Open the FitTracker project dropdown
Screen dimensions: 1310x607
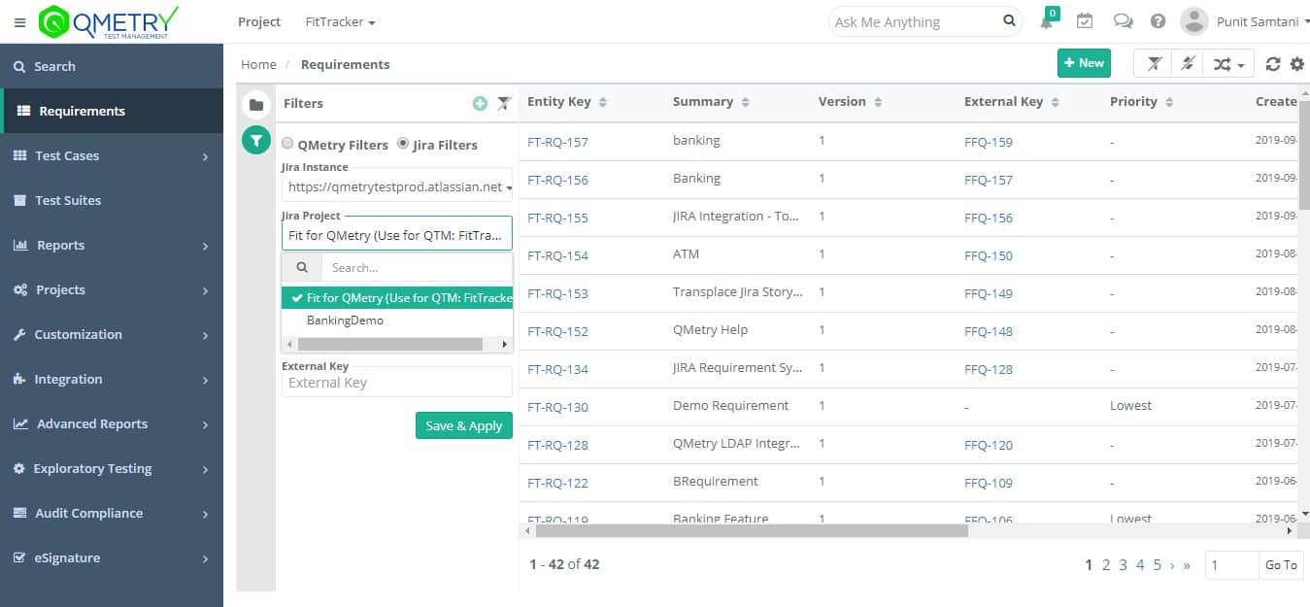click(340, 21)
